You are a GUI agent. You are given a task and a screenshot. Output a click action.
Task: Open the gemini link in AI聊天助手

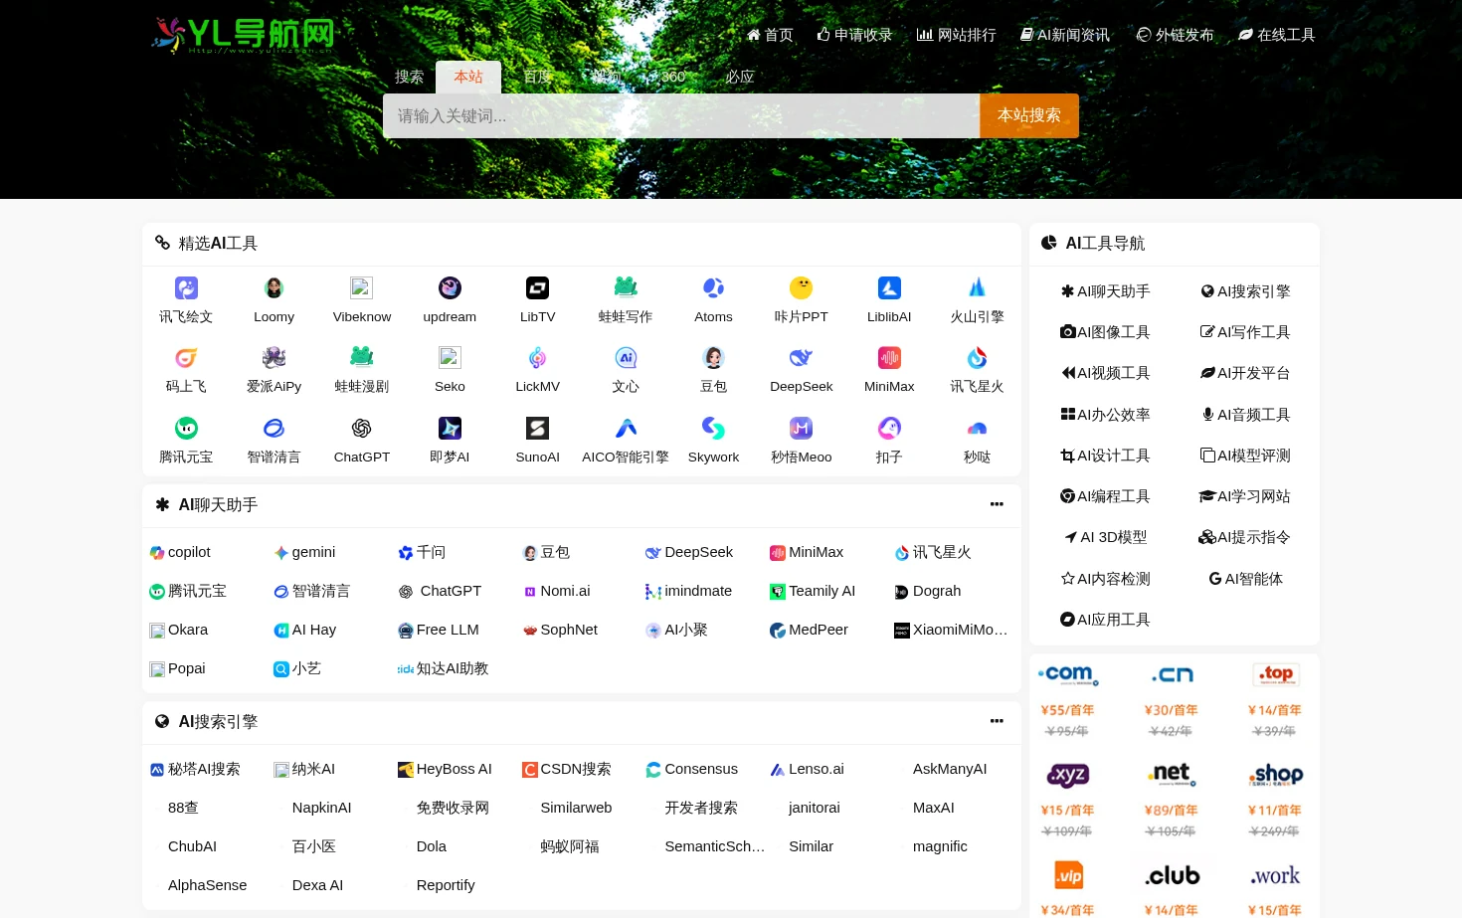(304, 552)
